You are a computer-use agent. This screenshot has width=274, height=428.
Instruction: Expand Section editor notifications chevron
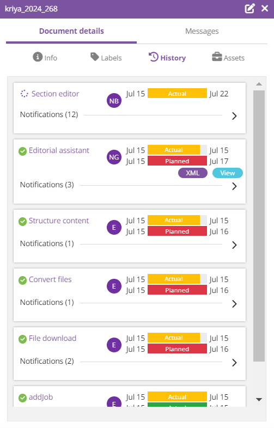234,116
